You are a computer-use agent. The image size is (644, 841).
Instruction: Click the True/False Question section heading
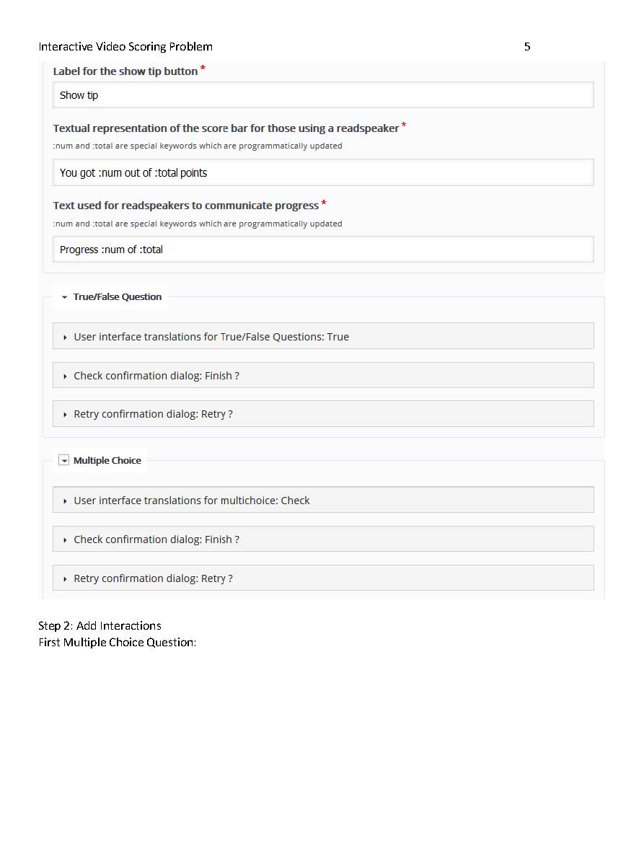118,297
